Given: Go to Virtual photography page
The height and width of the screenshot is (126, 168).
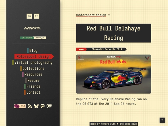Looking at the screenshot, I should coord(32,63).
